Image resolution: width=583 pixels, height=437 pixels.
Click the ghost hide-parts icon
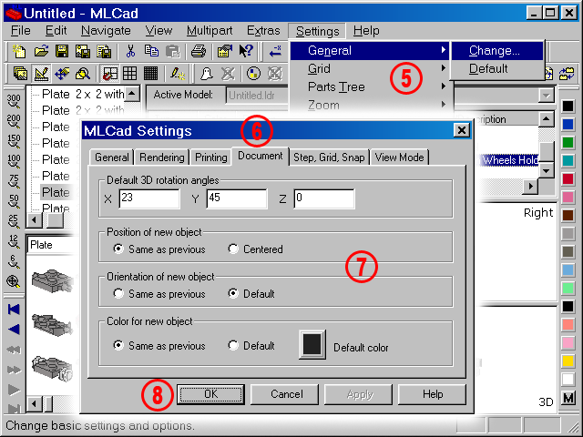[207, 74]
